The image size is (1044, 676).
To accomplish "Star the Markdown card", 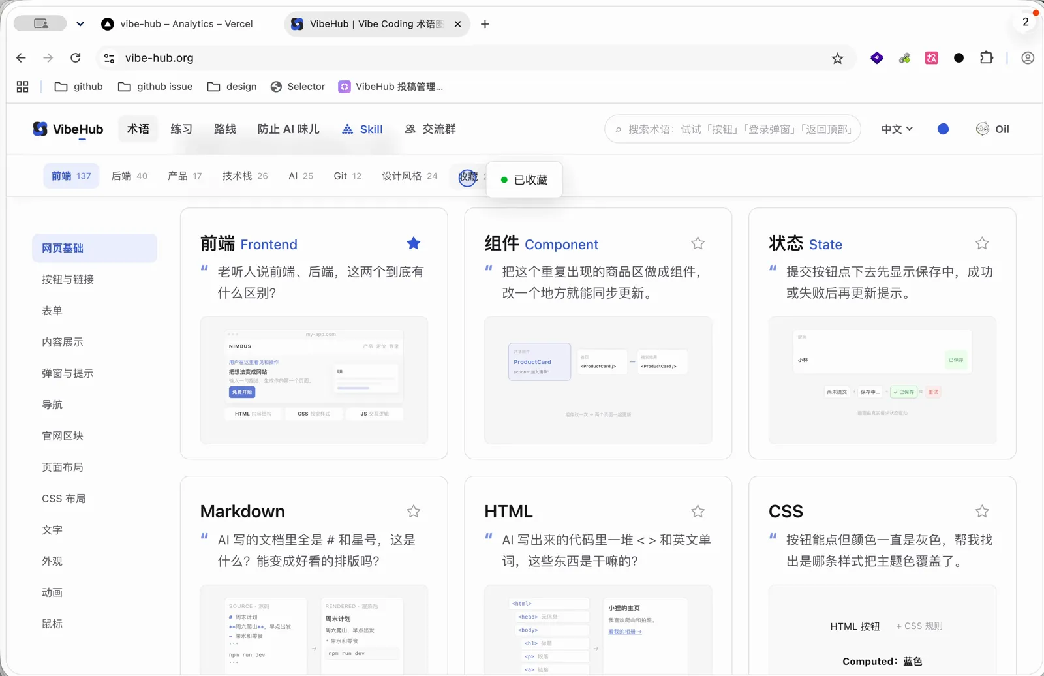I will [x=413, y=512].
